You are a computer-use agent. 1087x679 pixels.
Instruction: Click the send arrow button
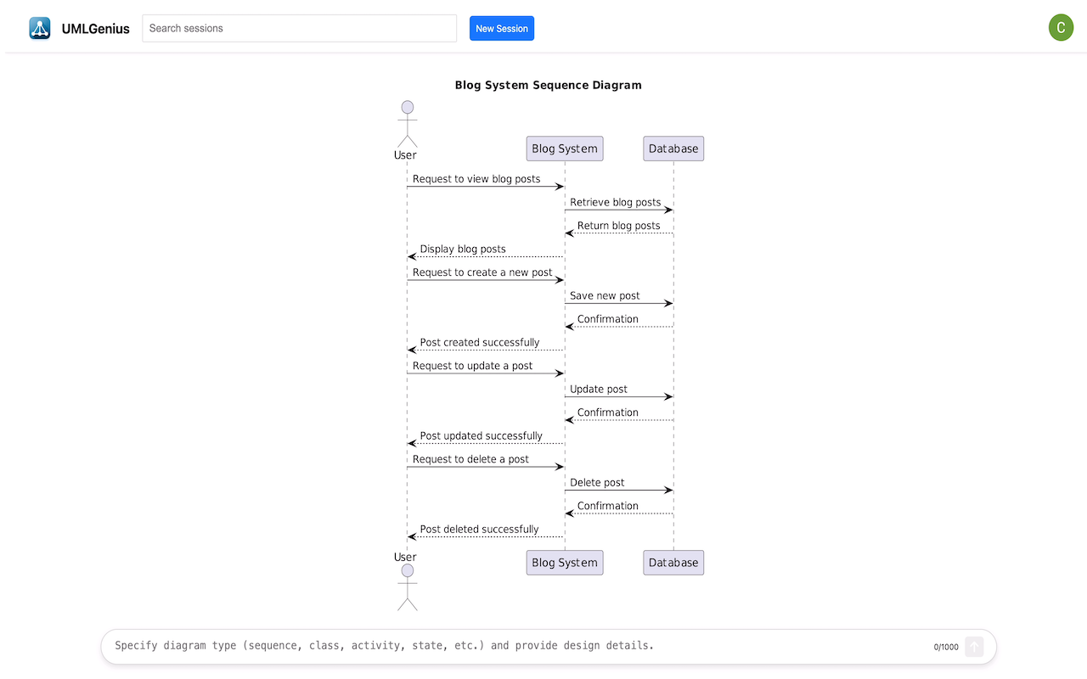coord(974,647)
